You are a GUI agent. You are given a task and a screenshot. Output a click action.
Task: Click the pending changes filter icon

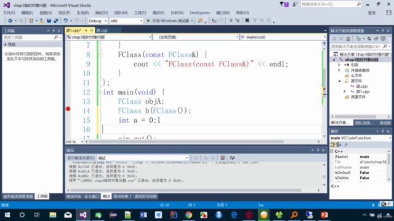click(359, 39)
